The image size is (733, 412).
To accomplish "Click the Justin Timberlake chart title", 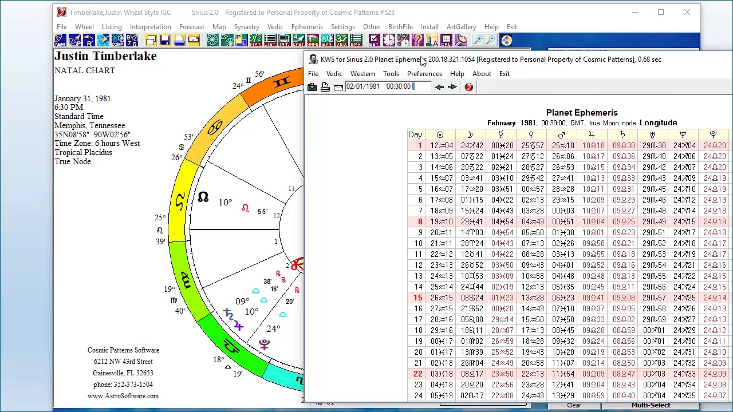I will pos(105,56).
